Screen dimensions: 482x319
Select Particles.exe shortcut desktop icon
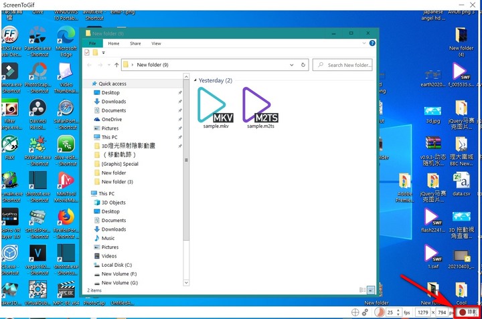tap(37, 42)
